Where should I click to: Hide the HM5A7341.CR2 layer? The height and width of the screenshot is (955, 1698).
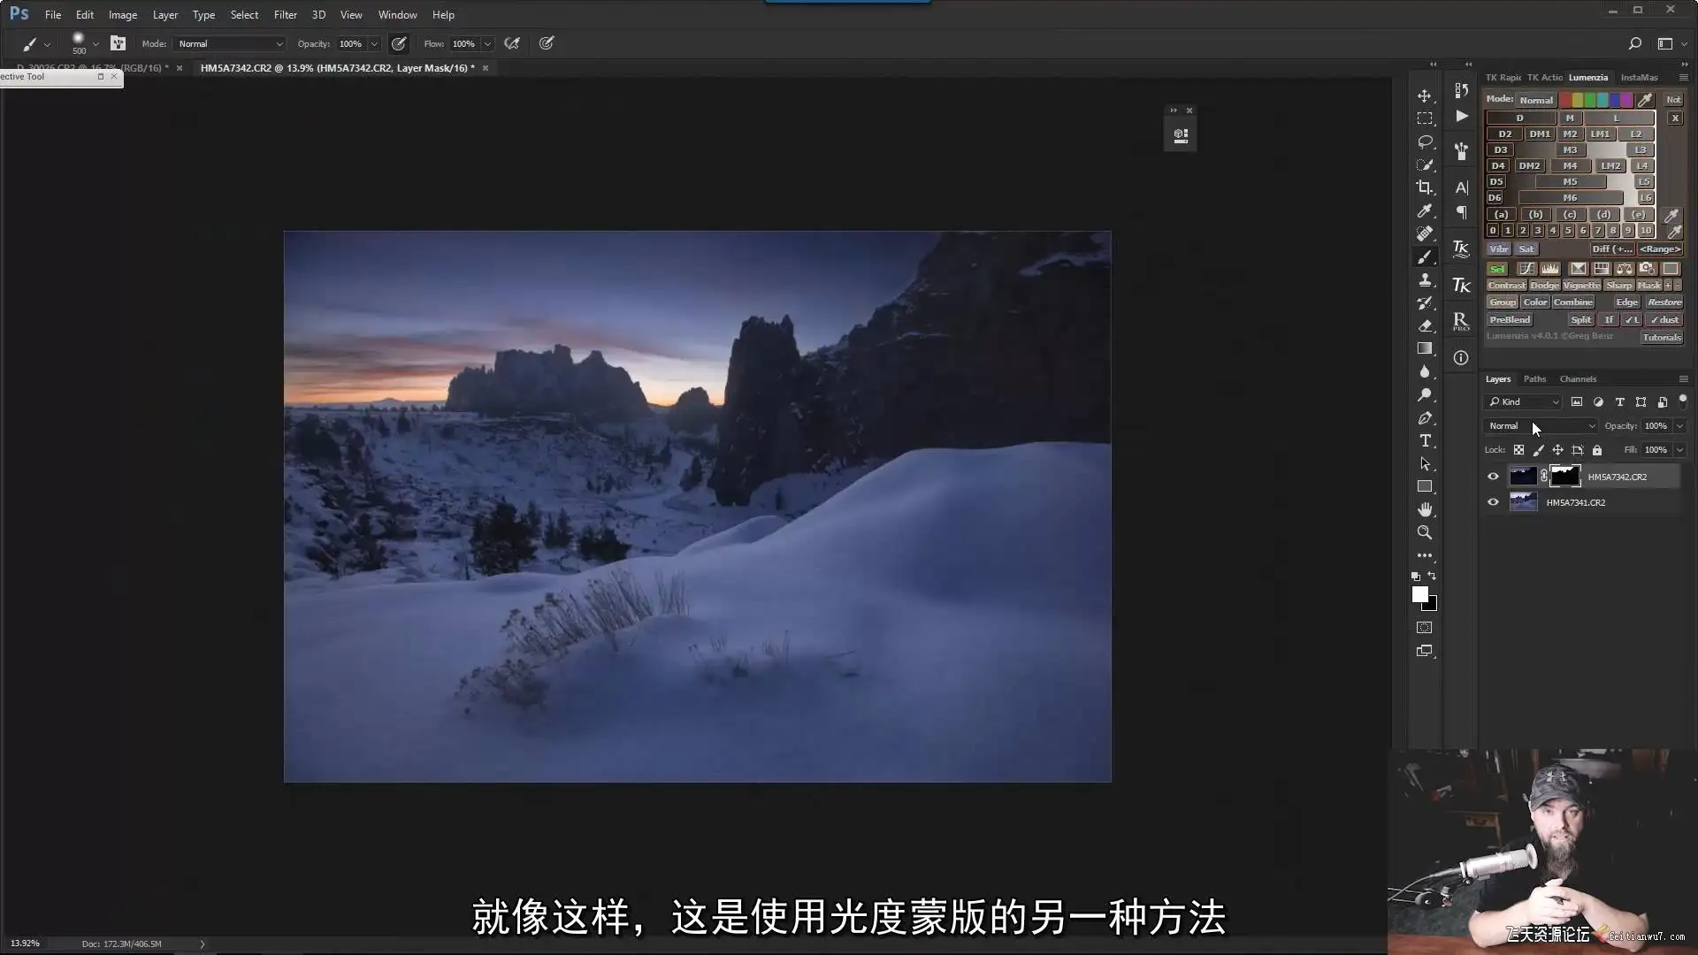point(1493,502)
